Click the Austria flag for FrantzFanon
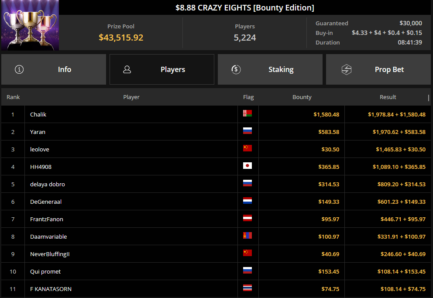The height and width of the screenshot is (298, 433). tap(247, 218)
